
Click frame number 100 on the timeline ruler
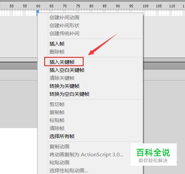coord(145,6)
